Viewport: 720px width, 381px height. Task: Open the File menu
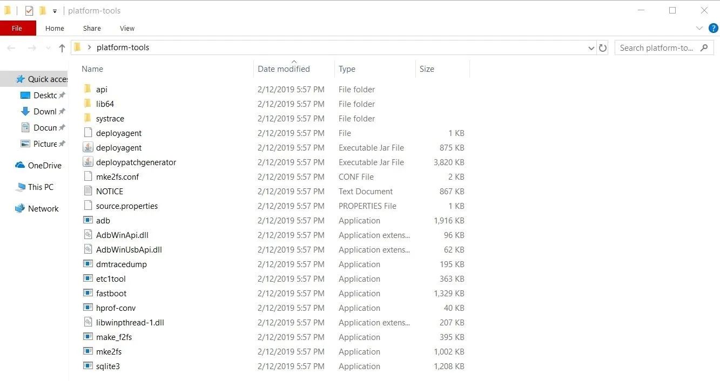point(17,28)
